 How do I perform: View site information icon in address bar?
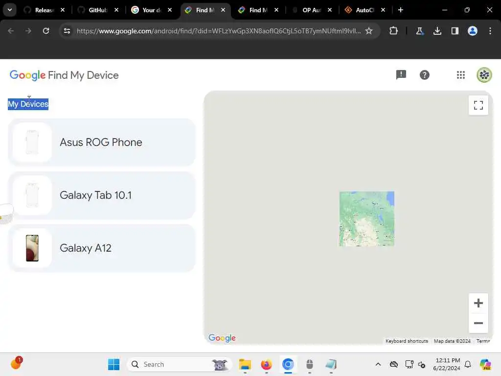point(67,31)
